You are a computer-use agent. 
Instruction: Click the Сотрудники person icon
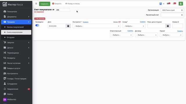[x=5, y=84]
